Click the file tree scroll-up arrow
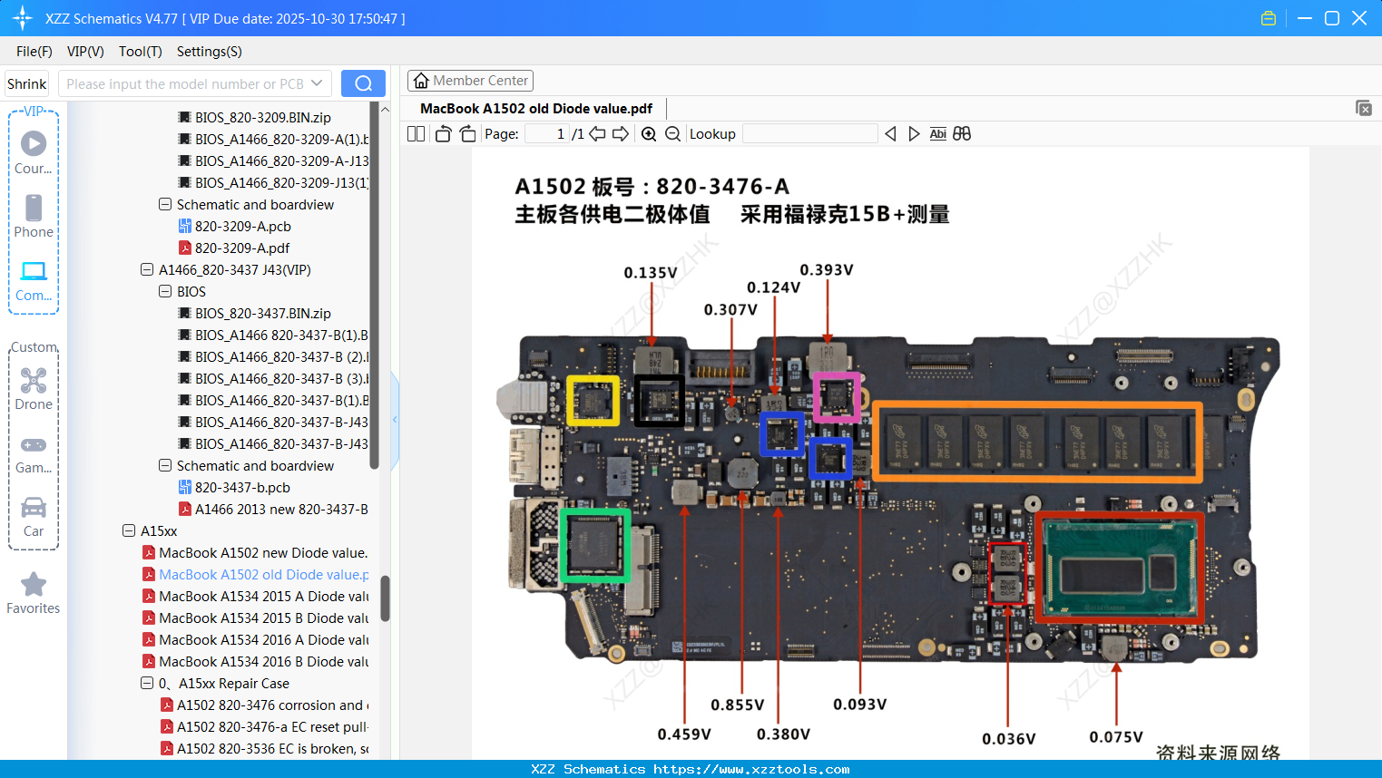Screen dimensions: 1382x778 click(385, 110)
